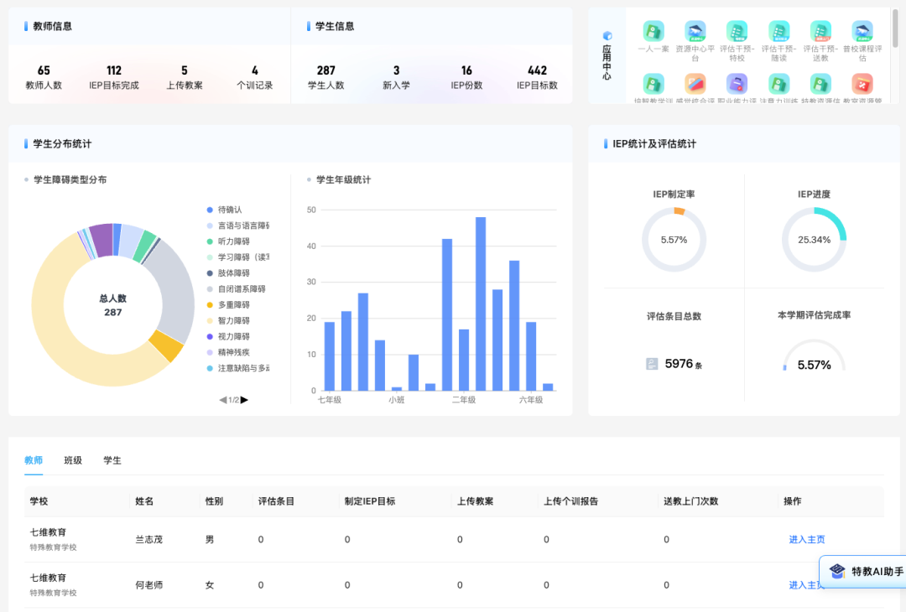Screen dimensions: 906x612
Task: Open the purple briefcase 职业能力 app icon
Action: 737,85
